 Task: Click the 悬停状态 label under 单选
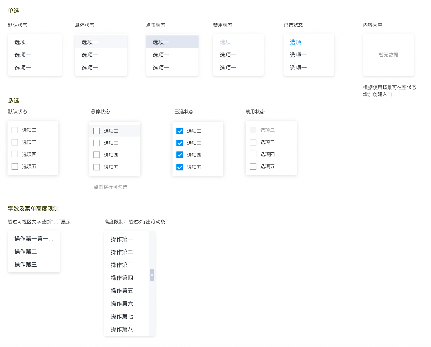pos(84,25)
